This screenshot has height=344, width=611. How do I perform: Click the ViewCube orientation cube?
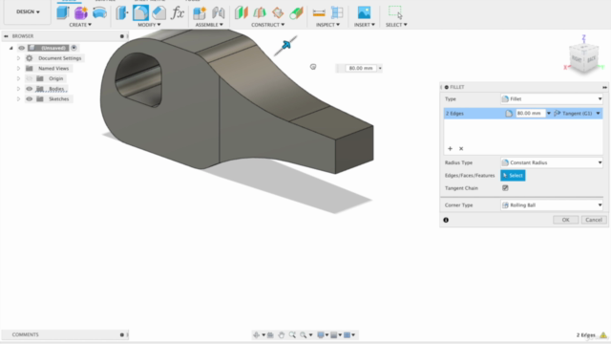[583, 58]
